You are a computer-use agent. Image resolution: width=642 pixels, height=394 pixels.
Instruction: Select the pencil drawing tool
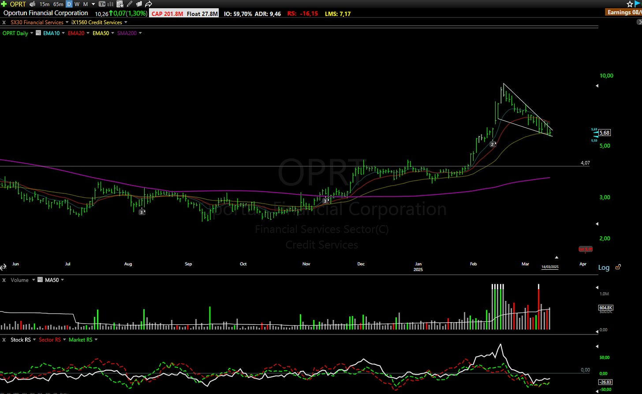[x=130, y=4]
